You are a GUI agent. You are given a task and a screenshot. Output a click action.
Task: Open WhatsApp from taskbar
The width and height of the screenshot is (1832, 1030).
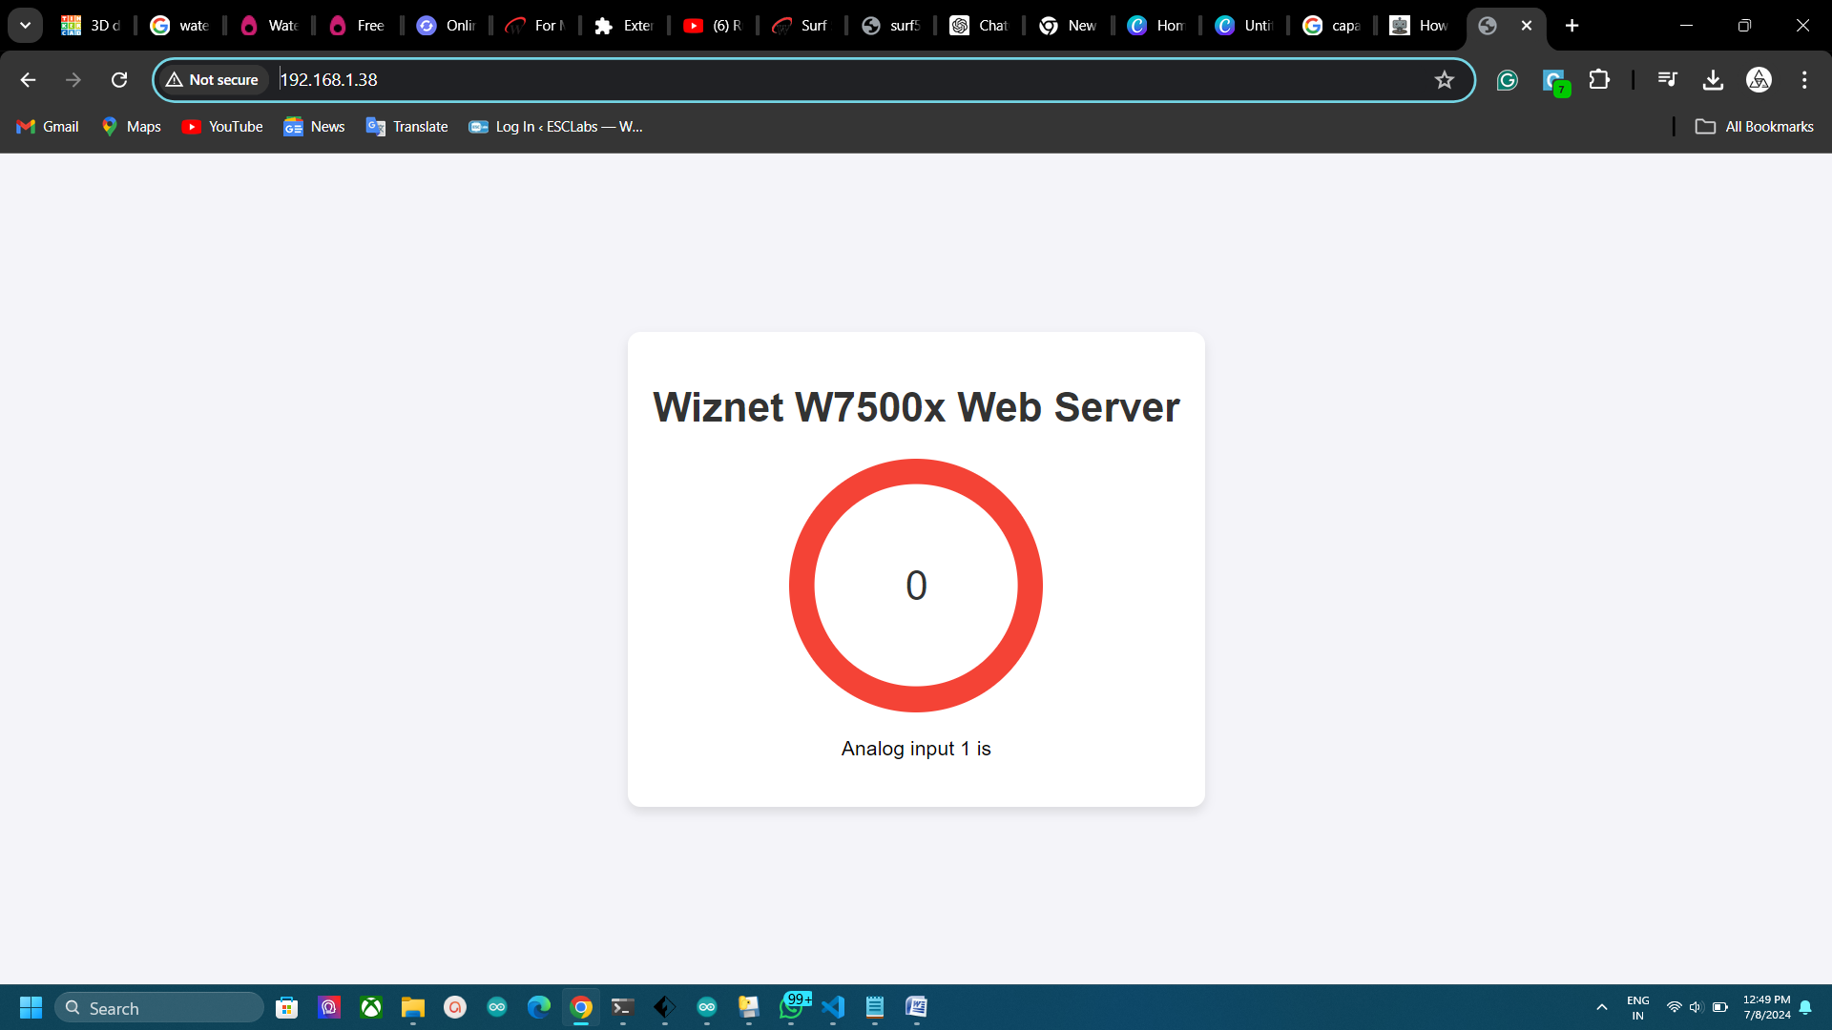(793, 1005)
